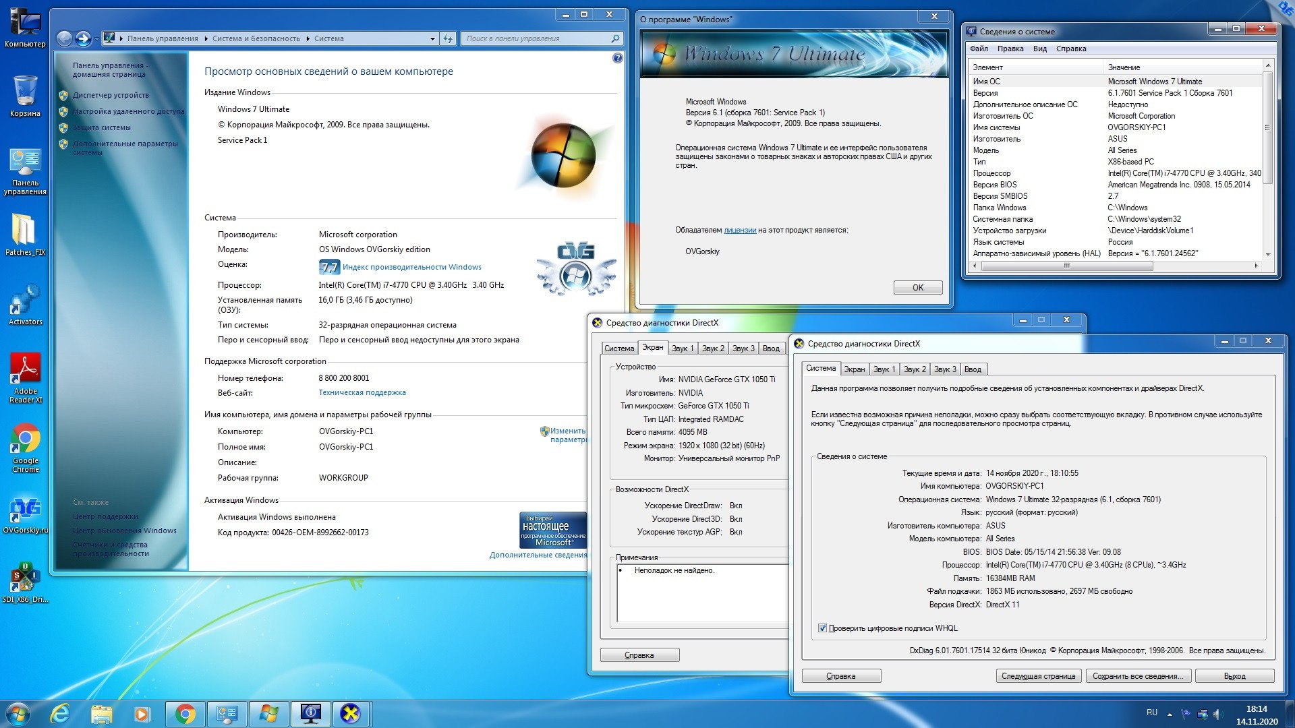Switch to Chrome taskbar button
The image size is (1295, 728).
[185, 714]
